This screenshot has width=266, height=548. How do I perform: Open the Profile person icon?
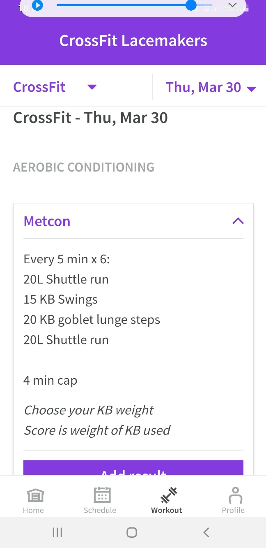[236, 495]
